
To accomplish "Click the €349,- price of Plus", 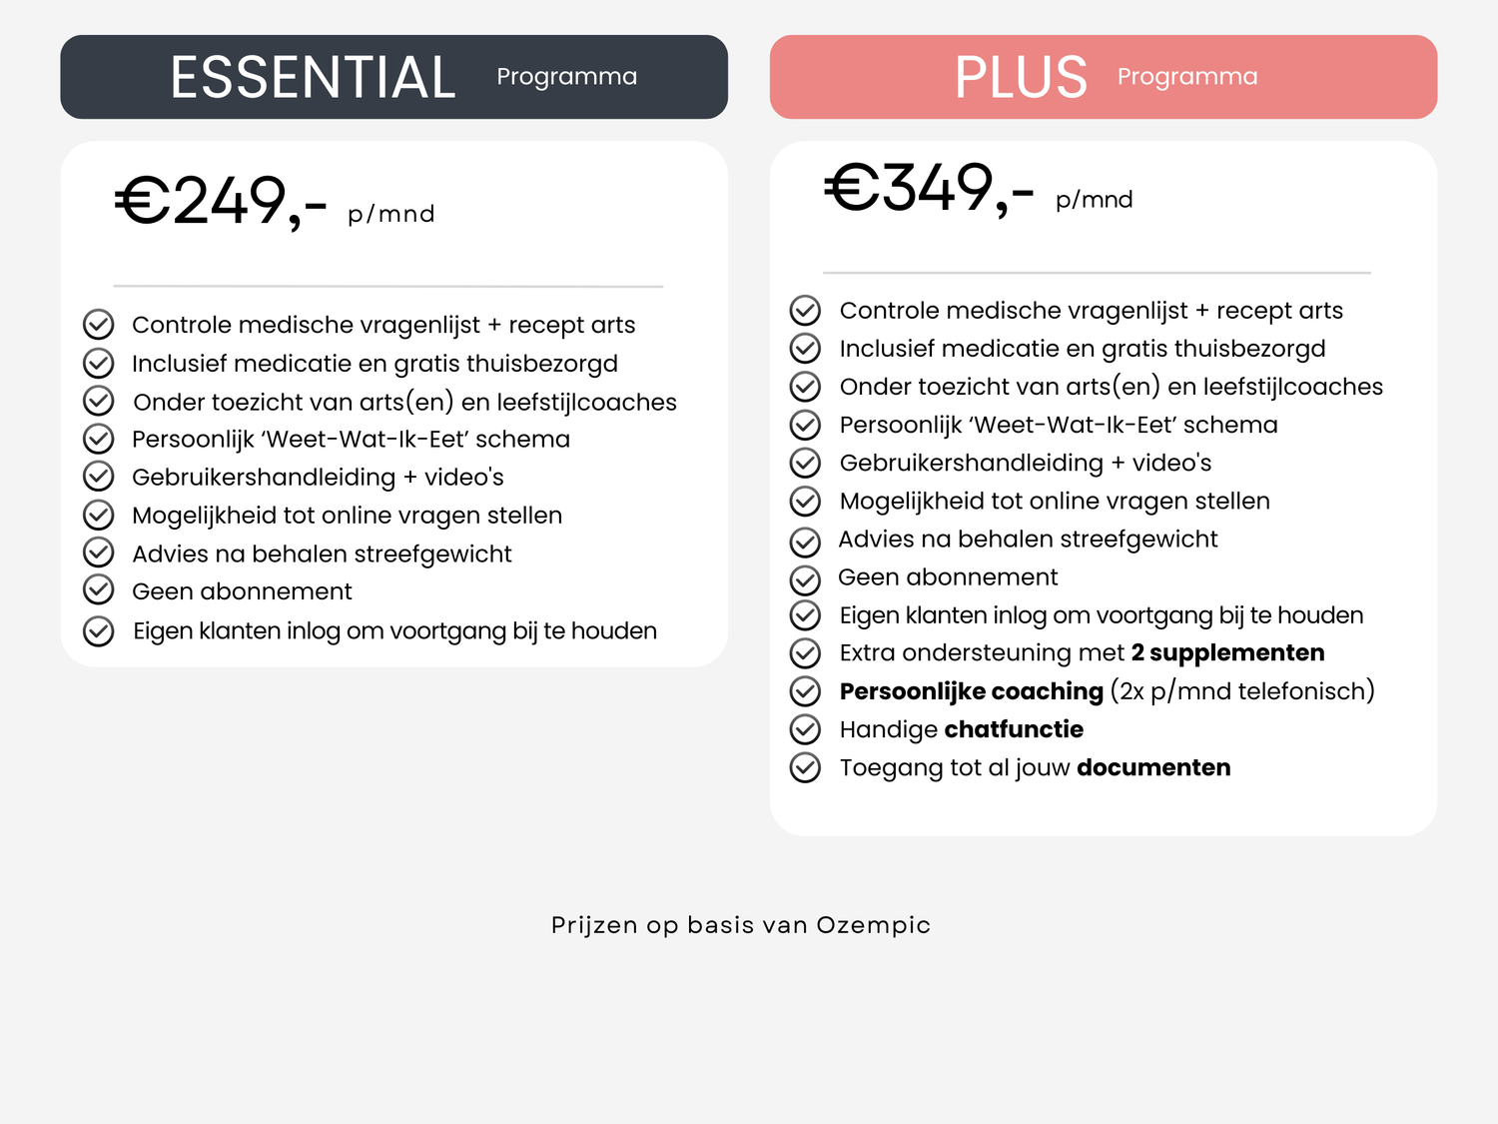I will tap(928, 188).
